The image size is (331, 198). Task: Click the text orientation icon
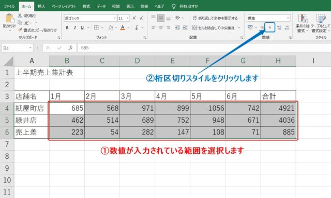[x=177, y=18]
